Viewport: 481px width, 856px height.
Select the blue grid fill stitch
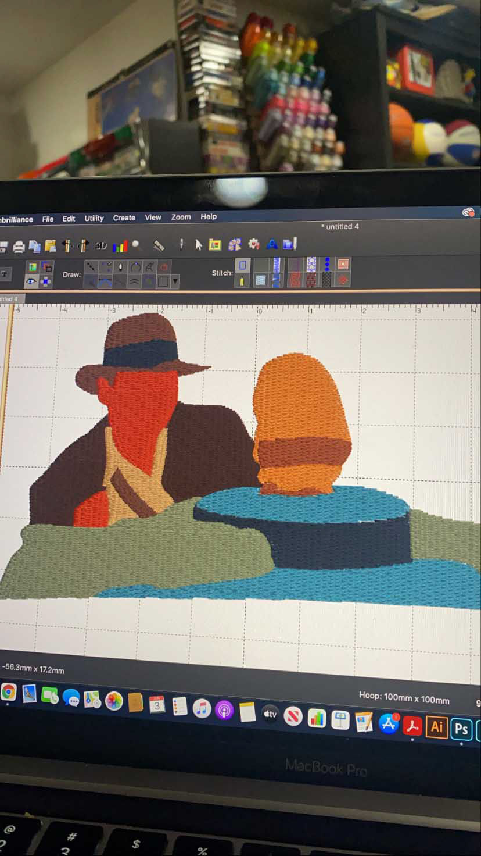[260, 280]
